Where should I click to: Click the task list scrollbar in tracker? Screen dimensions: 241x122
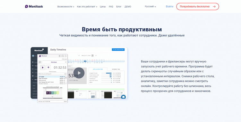point(66,80)
